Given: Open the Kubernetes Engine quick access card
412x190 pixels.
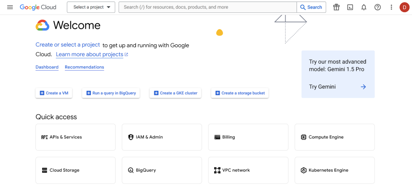Looking at the screenshot, I should (334, 170).
